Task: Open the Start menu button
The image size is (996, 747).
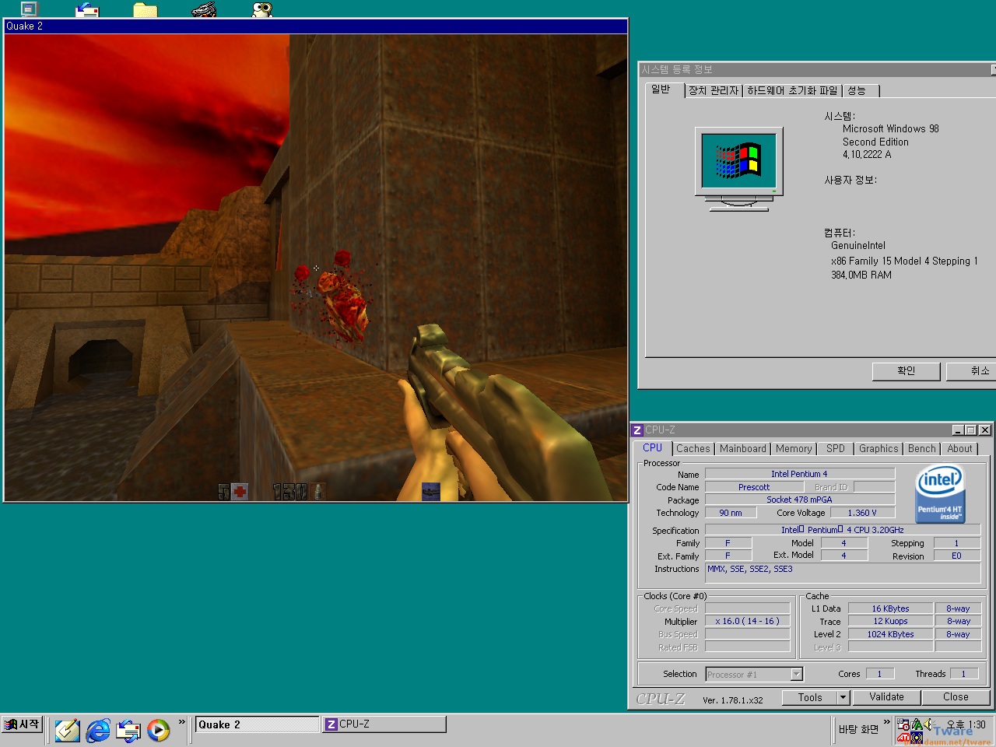Action: (23, 724)
